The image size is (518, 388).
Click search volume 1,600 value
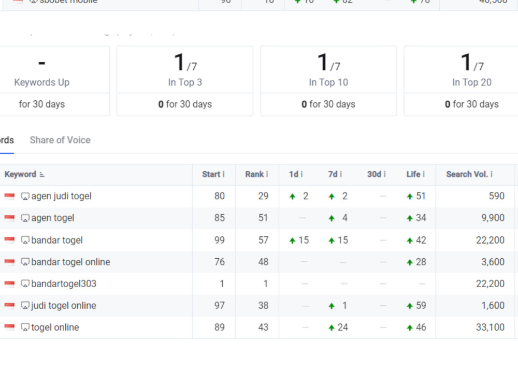click(493, 305)
